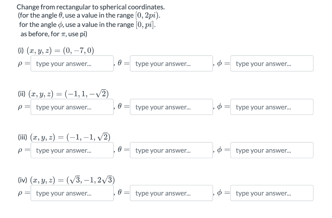Screen dimensions: 332x218
Task: Focus the phi input for part (ii)
Action: coord(272,107)
